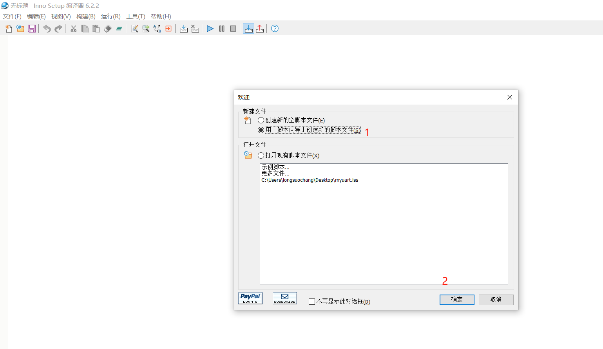
Task: Open the 视图(V) menu
Action: click(x=61, y=16)
